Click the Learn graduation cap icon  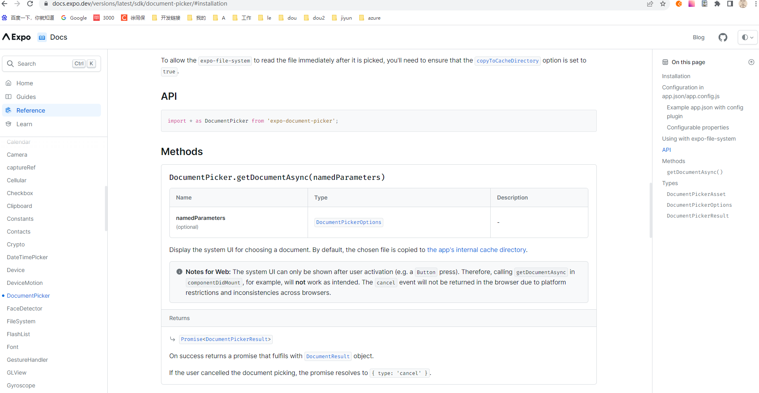[x=8, y=124]
